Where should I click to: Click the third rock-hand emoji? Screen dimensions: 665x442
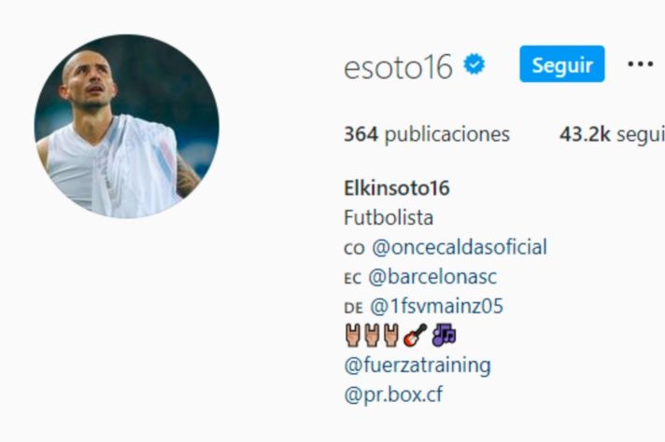(x=391, y=336)
